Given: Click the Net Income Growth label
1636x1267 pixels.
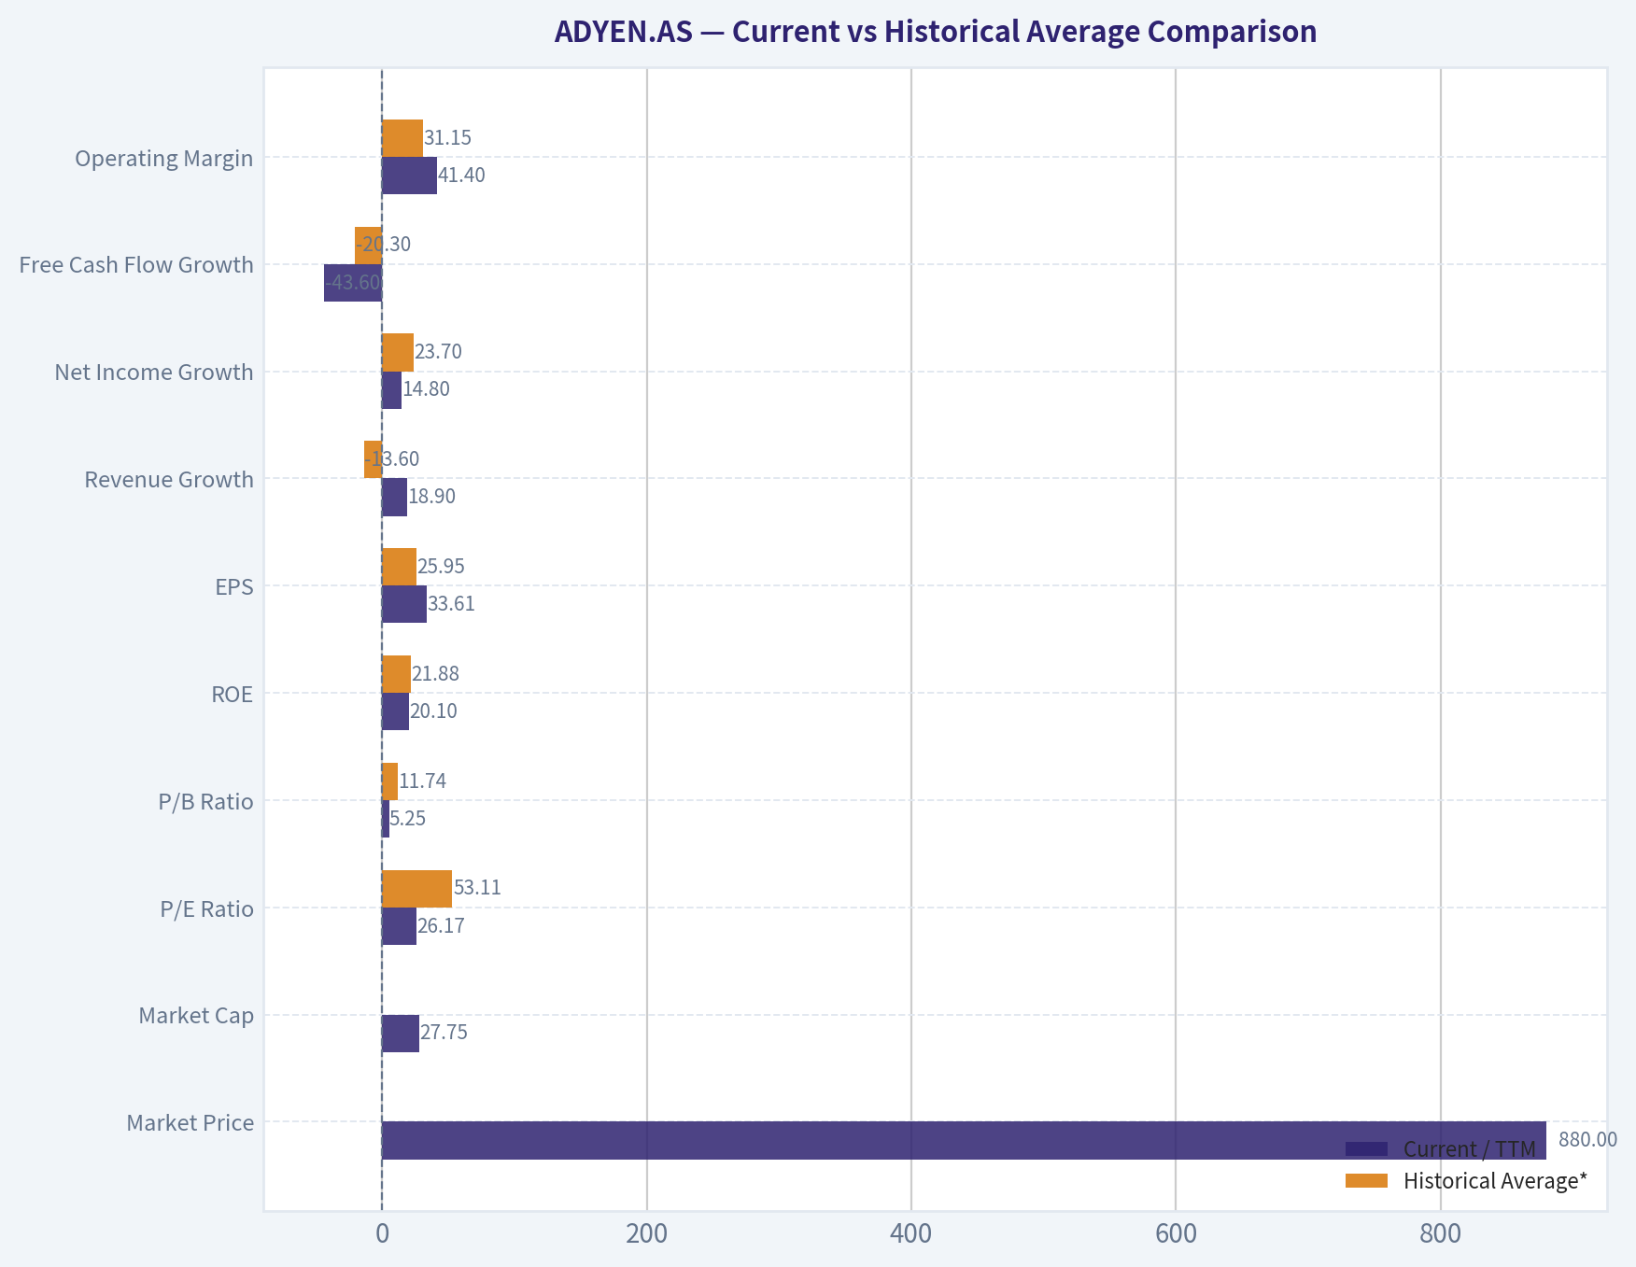Looking at the screenshot, I should coord(154,372).
